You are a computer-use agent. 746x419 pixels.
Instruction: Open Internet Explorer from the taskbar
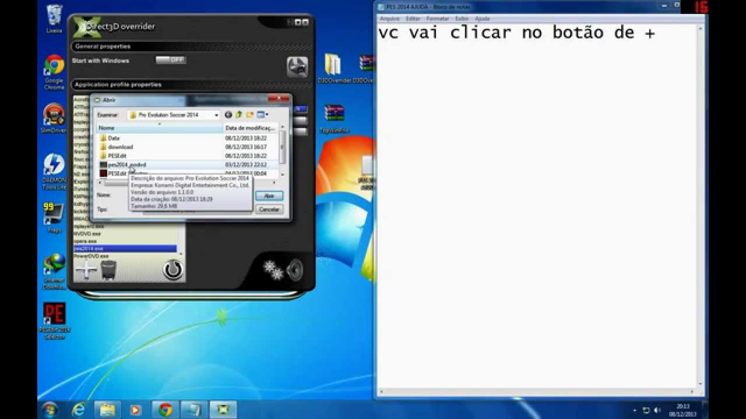tap(78, 410)
